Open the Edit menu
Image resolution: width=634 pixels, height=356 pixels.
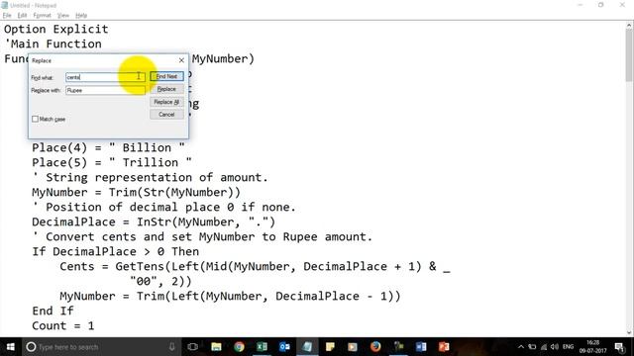point(22,16)
